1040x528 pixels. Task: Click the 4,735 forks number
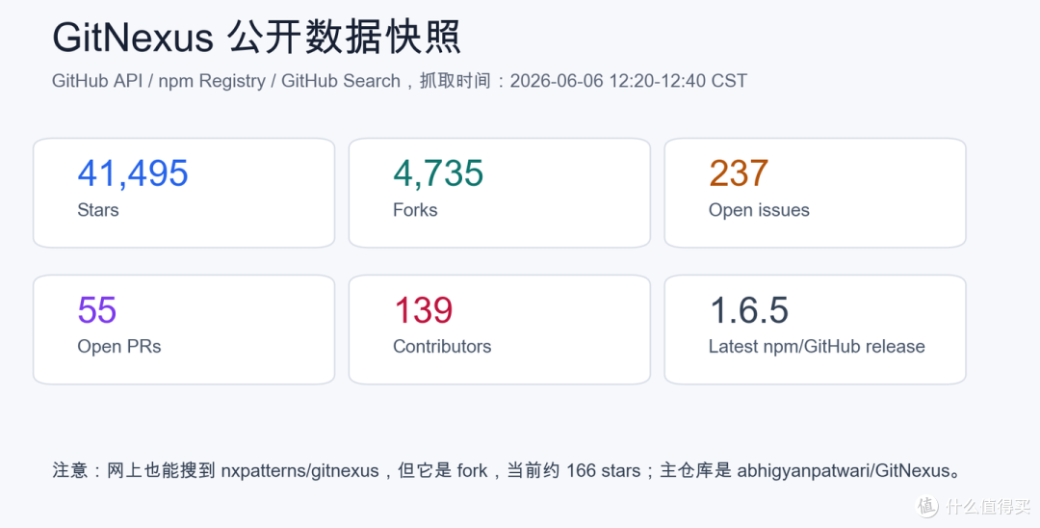tap(438, 173)
